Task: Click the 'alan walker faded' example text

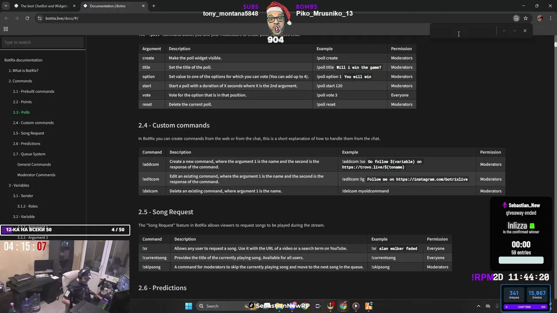Action: (398, 249)
